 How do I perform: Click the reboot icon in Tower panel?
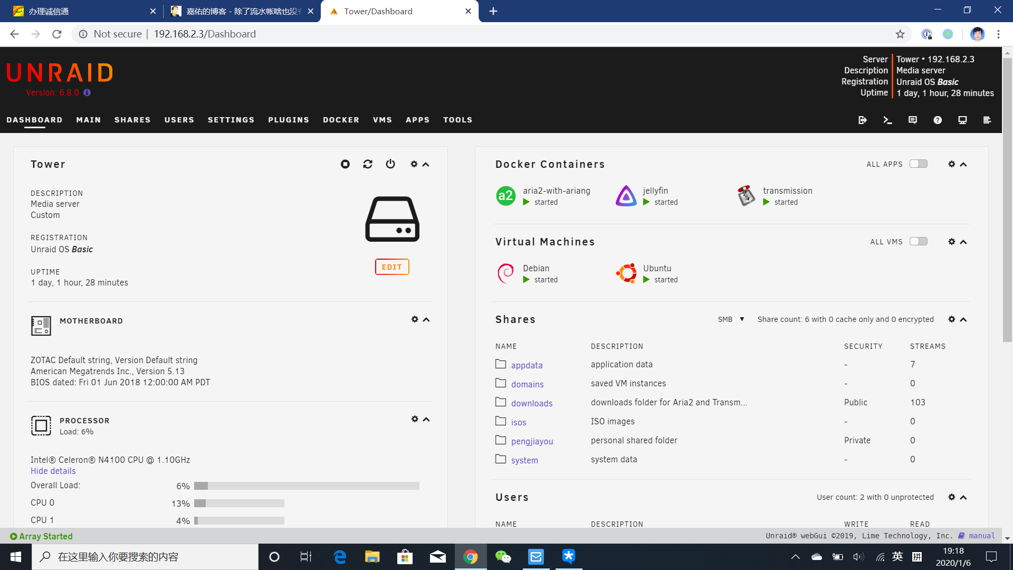pos(368,164)
